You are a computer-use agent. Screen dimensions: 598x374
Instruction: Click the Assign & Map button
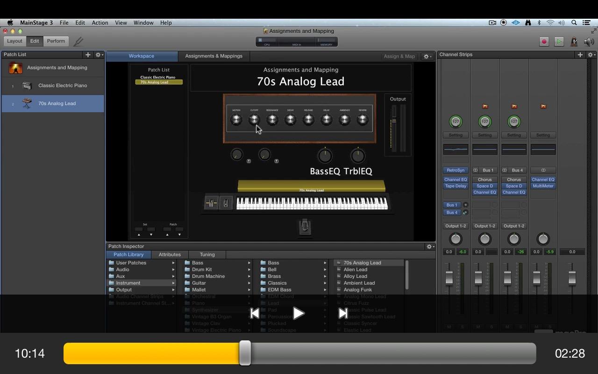pos(399,56)
